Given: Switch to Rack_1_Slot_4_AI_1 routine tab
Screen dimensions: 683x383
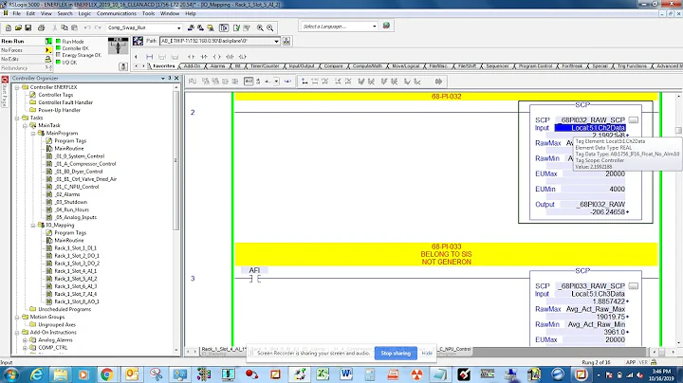Looking at the screenshot, I should click(x=222, y=349).
